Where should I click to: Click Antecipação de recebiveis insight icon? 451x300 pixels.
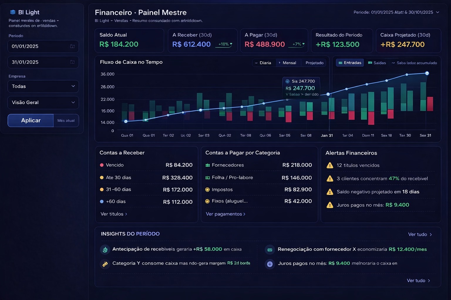tap(105, 250)
